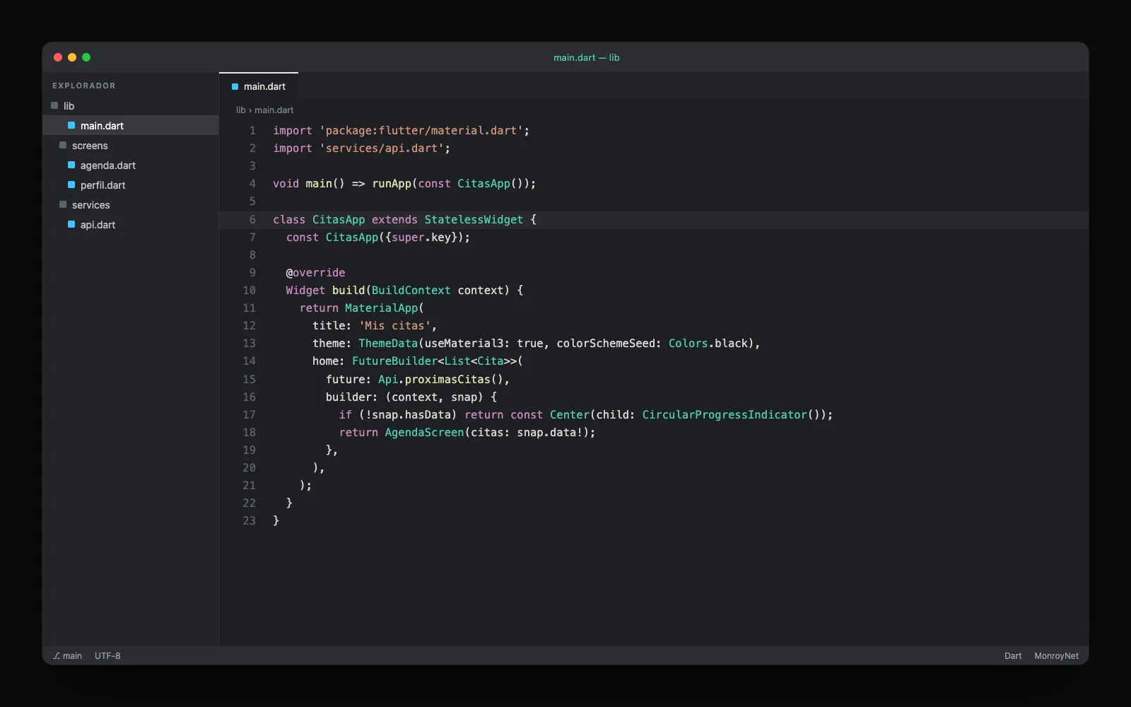Click the screens folder icon
The height and width of the screenshot is (707, 1131).
(x=63, y=146)
